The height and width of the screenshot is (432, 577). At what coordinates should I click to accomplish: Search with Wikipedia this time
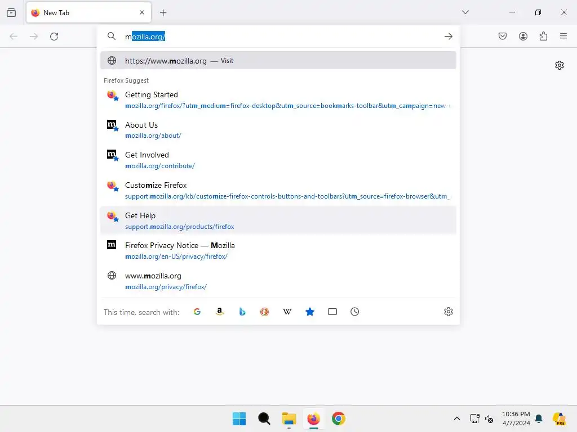[287, 312]
